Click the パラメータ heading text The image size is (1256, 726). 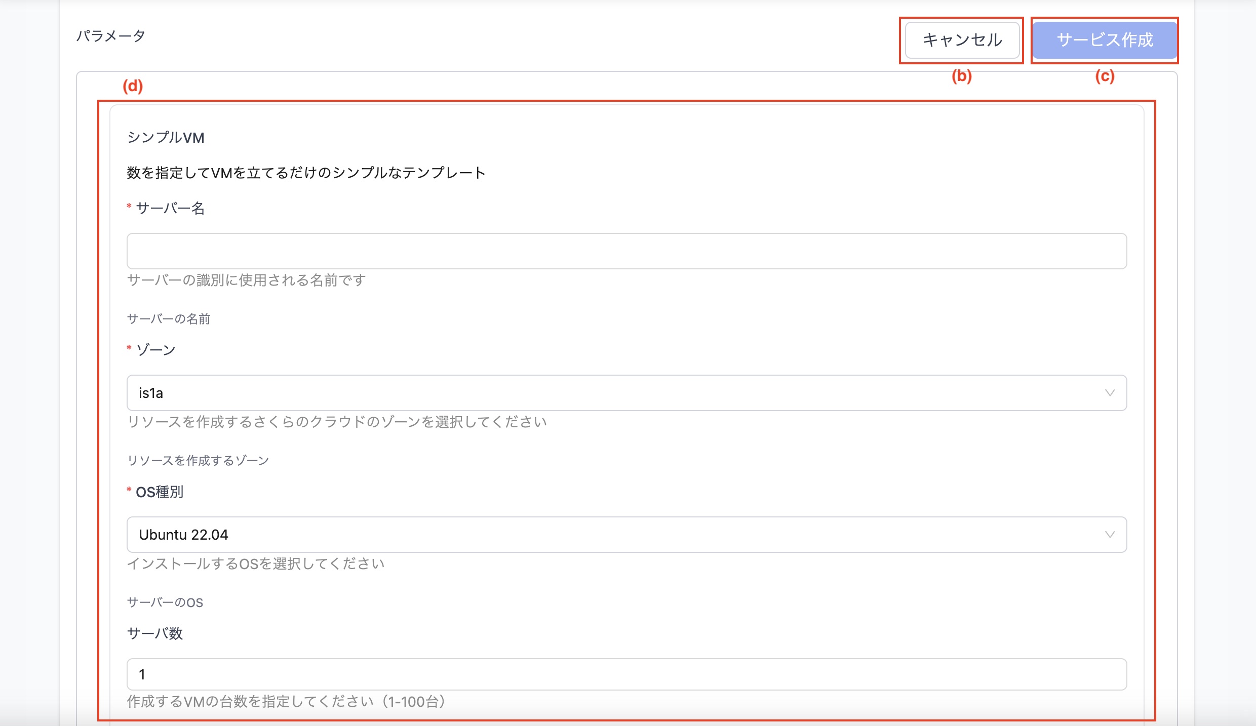coord(111,36)
